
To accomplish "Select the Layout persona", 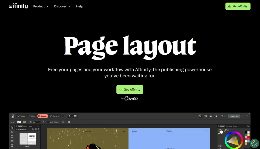I will [43, 116].
